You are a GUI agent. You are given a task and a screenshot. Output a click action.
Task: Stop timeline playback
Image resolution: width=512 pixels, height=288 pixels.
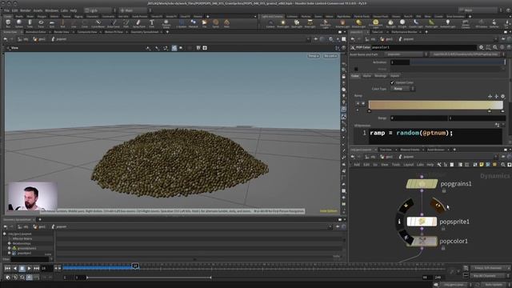click(x=22, y=269)
